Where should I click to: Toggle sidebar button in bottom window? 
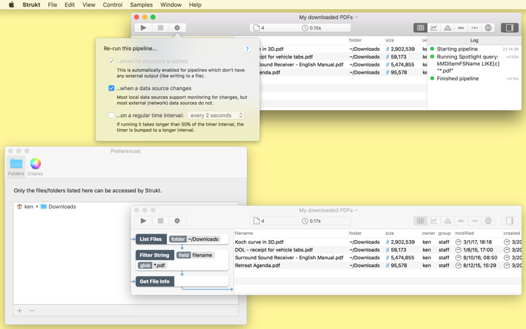click(x=510, y=221)
